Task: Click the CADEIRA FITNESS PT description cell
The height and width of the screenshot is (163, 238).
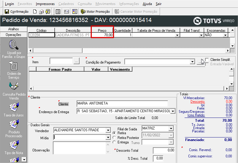Action: pyautogui.click(x=72, y=35)
